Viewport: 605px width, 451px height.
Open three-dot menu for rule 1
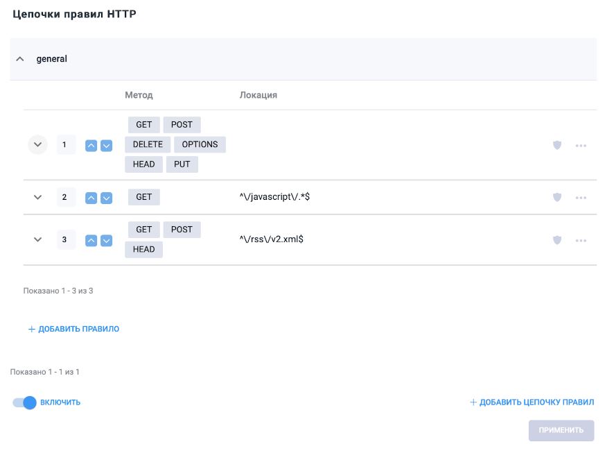click(581, 146)
